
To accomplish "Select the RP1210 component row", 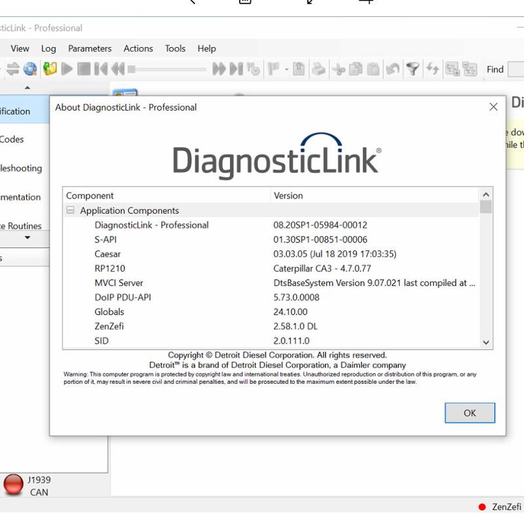I will (x=271, y=269).
